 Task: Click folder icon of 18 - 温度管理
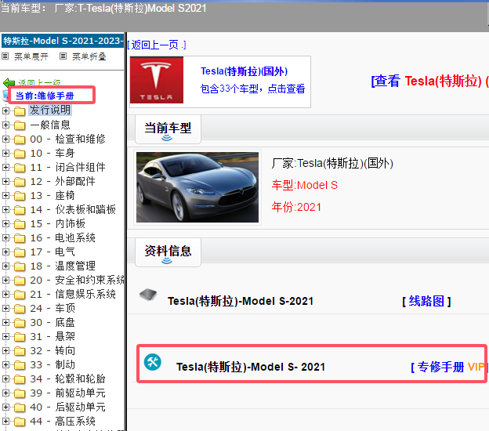tap(20, 266)
